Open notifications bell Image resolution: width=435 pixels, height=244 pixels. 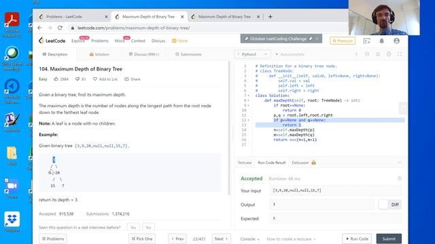click(x=382, y=41)
